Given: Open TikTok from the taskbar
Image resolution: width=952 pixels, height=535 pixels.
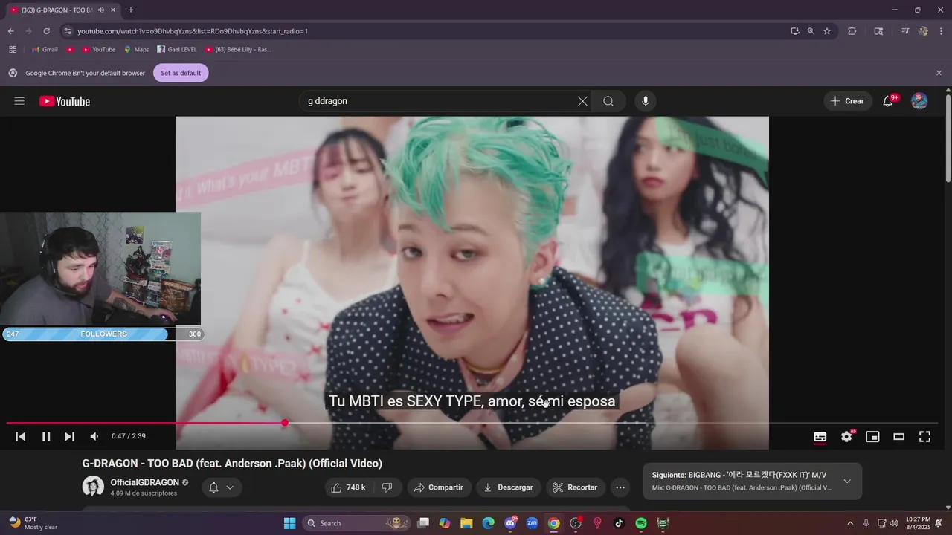Looking at the screenshot, I should (x=619, y=523).
